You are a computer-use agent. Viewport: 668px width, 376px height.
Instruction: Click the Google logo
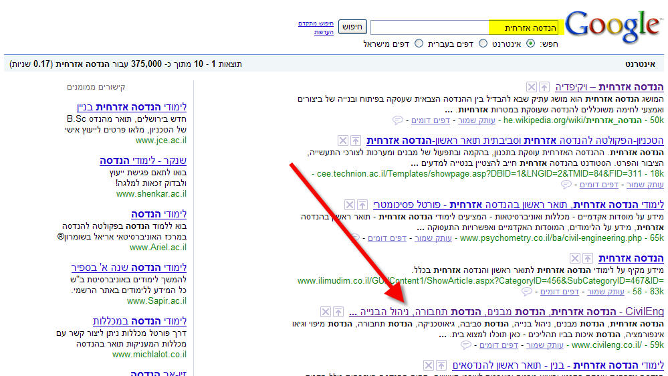[613, 27]
